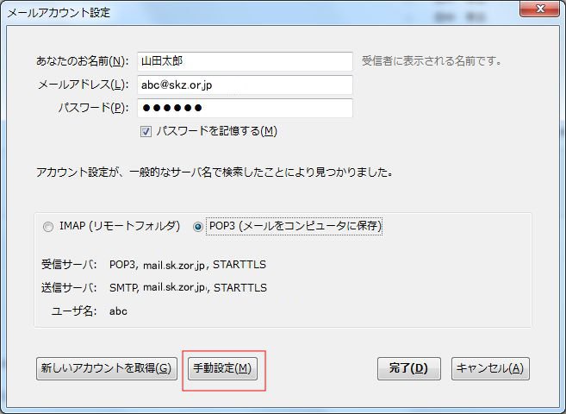Click the メールアカウント設定 window title
The height and width of the screenshot is (414, 566).
pyautogui.click(x=59, y=13)
